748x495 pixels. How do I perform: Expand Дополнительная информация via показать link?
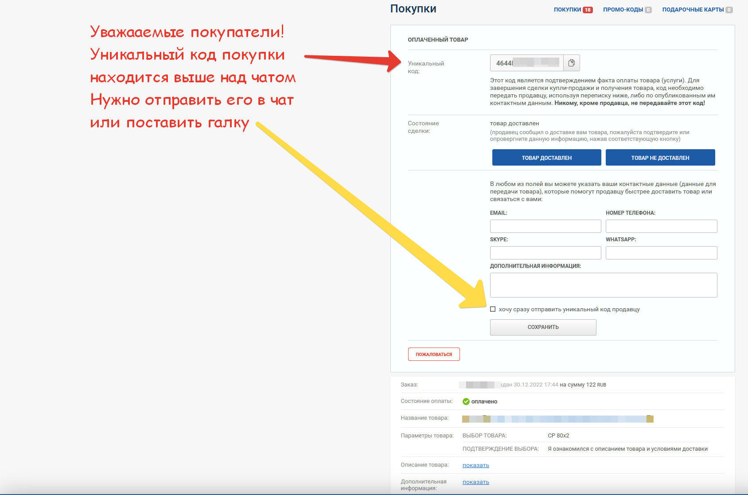coord(475,482)
